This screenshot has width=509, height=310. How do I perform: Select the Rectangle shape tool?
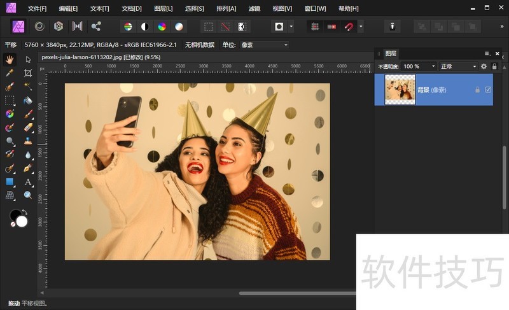click(10, 182)
